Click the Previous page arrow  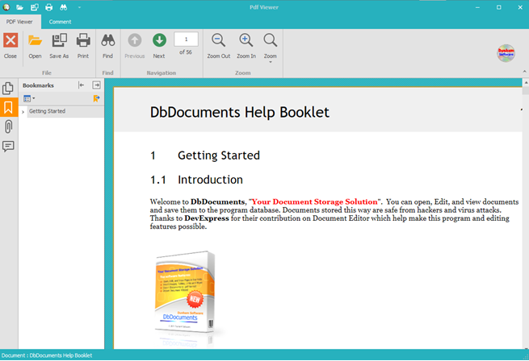point(135,46)
